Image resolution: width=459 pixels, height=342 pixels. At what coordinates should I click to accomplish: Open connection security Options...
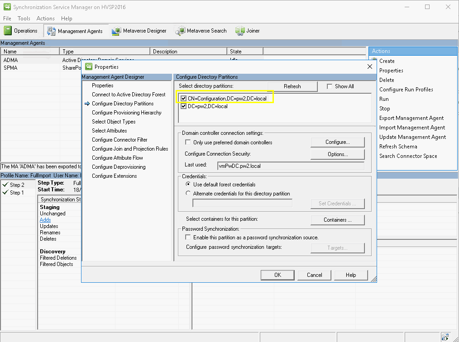point(338,154)
